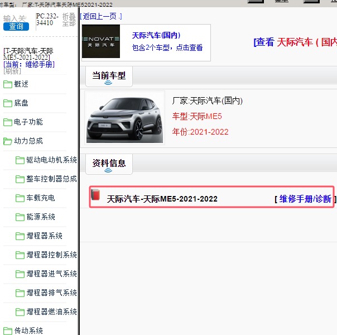
Task: Select 车载充电 tree entry
Action: click(41, 198)
